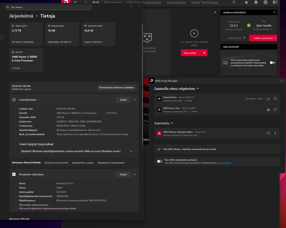Open favorites star in AMD Software
This screenshot has width=286, height=228.
tap(246, 2)
